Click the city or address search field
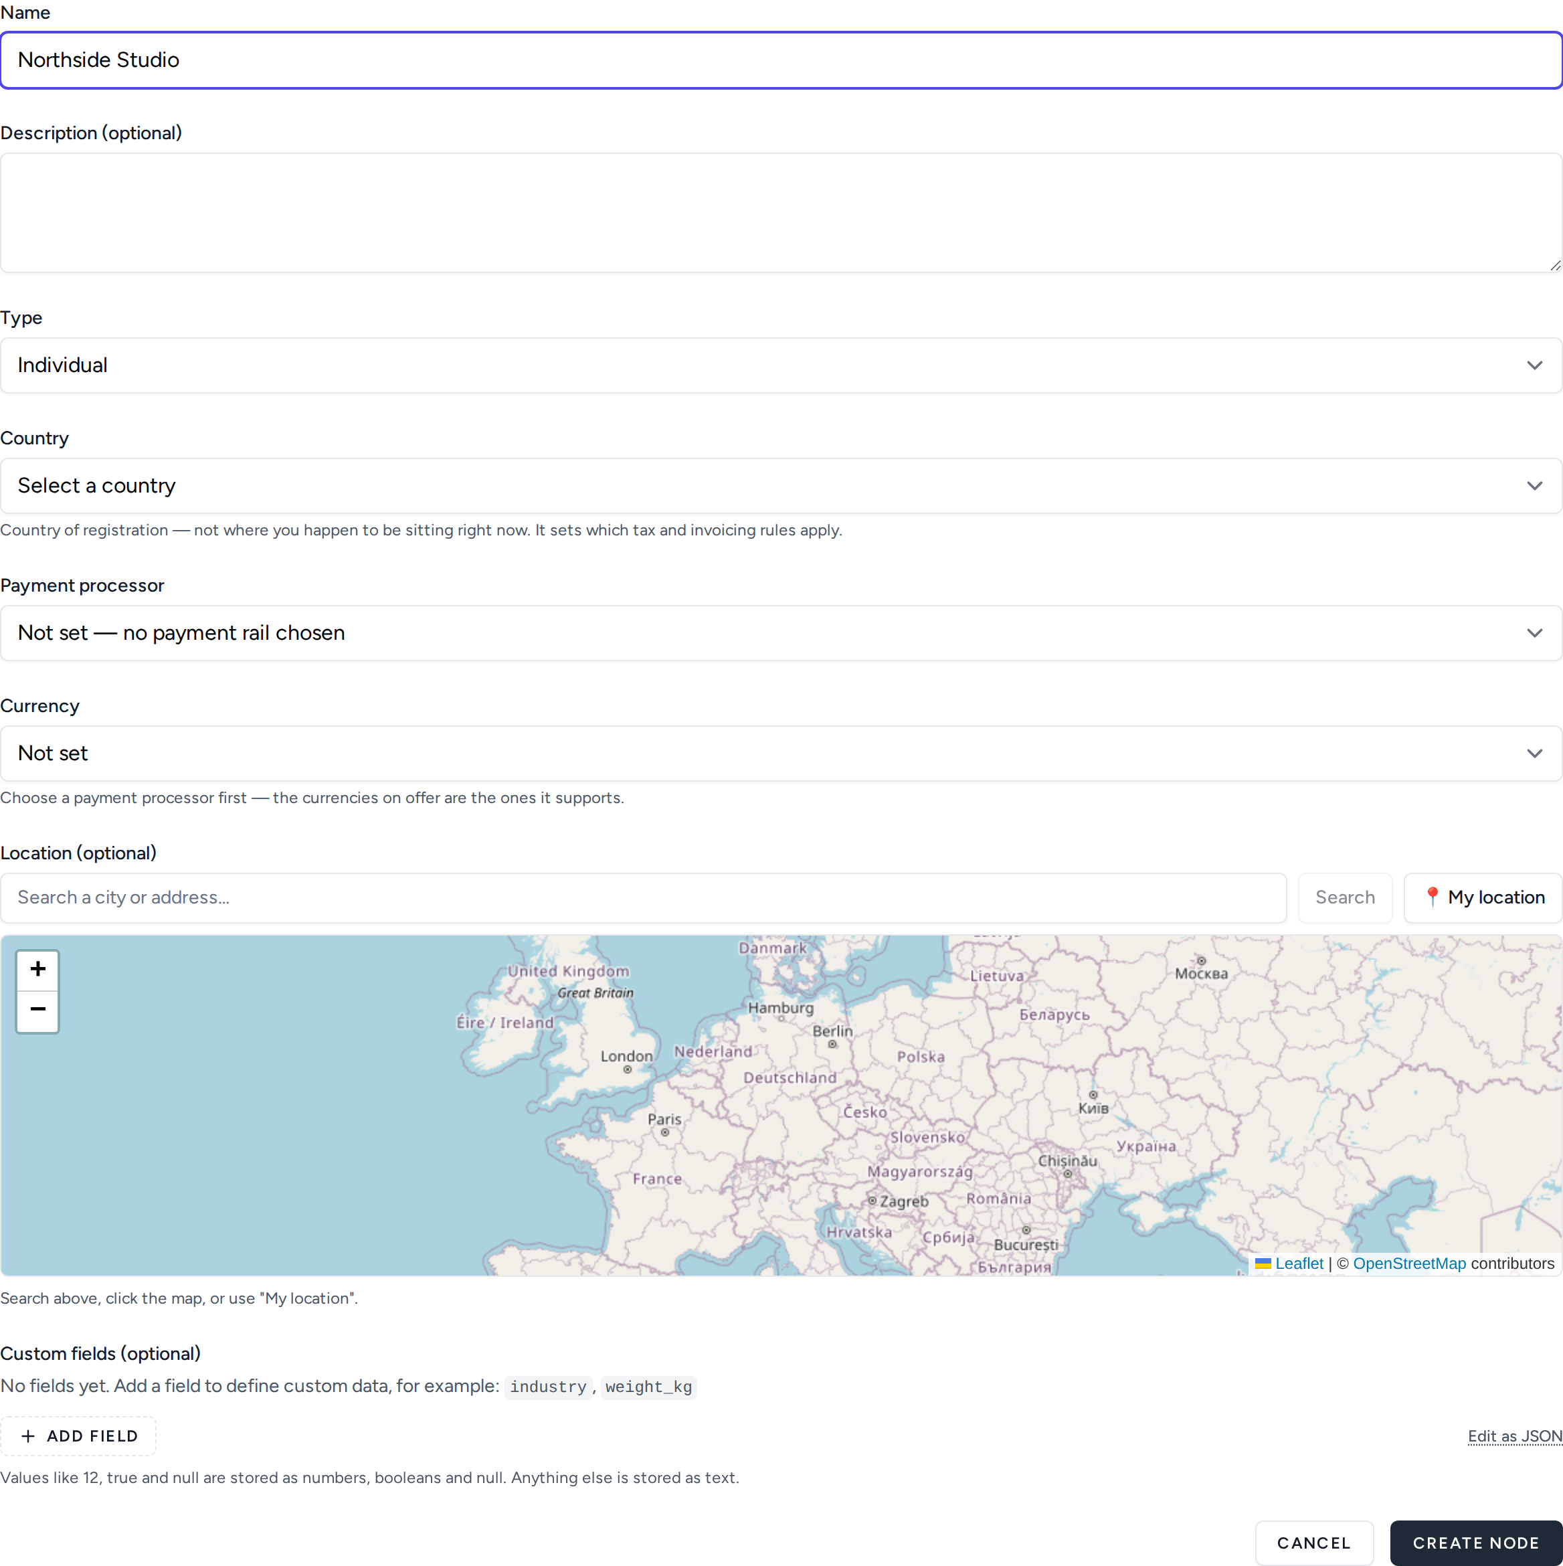Screen dimensions: 1563x1566 pos(644,897)
